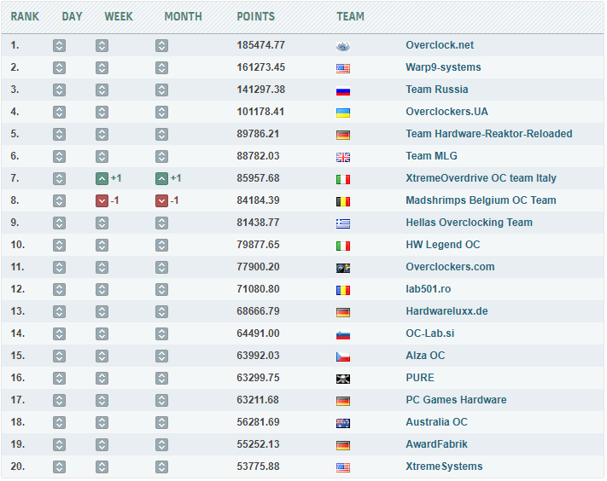Viewport: 607px width, 481px height.
Task: Click the UK flag beside Team MLG
Action: click(343, 157)
